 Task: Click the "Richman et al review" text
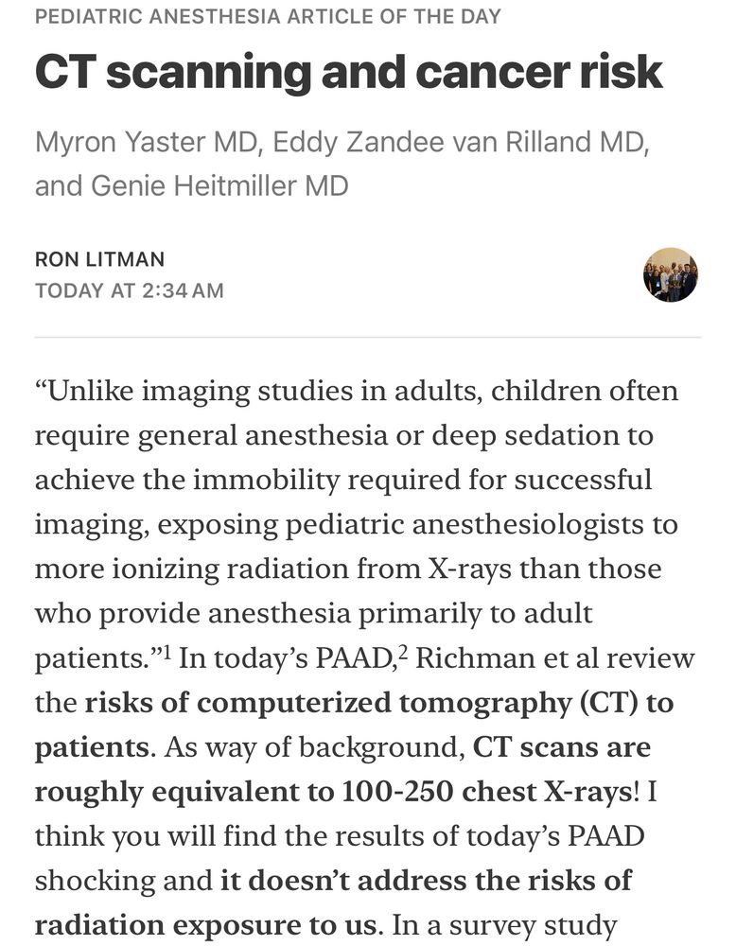coord(555,658)
